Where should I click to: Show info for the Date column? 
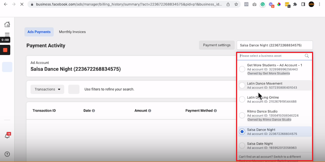click(x=93, y=111)
